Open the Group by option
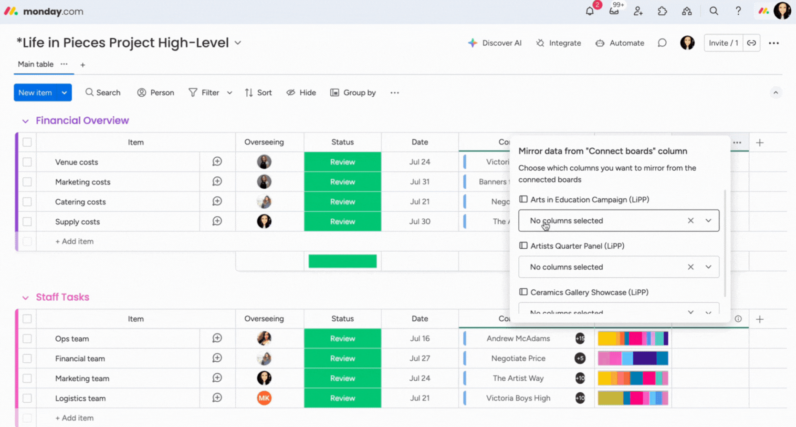Screen dimensions: 796x427 (353, 92)
